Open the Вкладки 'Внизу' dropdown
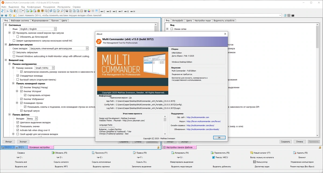Screen dimensions: 323x173 tap(32, 118)
